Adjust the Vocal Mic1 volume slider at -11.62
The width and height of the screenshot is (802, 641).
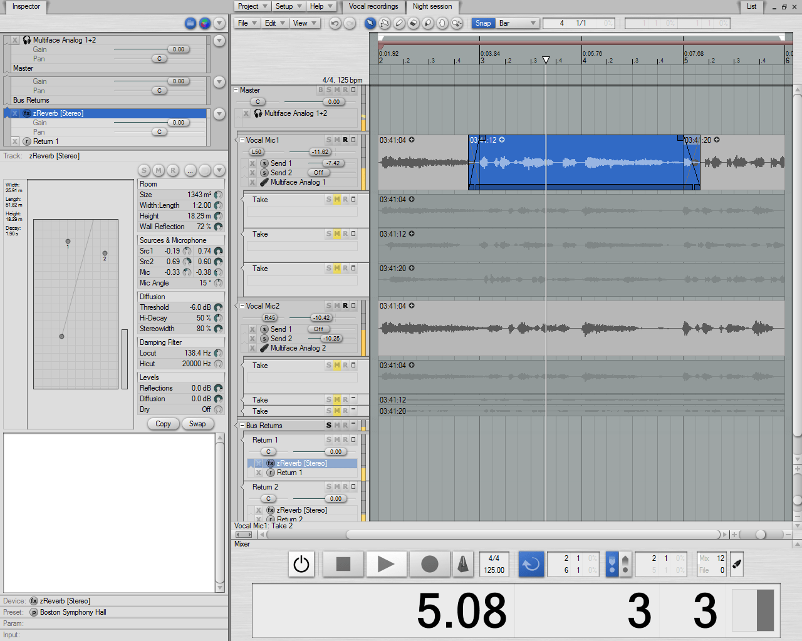[x=321, y=152]
